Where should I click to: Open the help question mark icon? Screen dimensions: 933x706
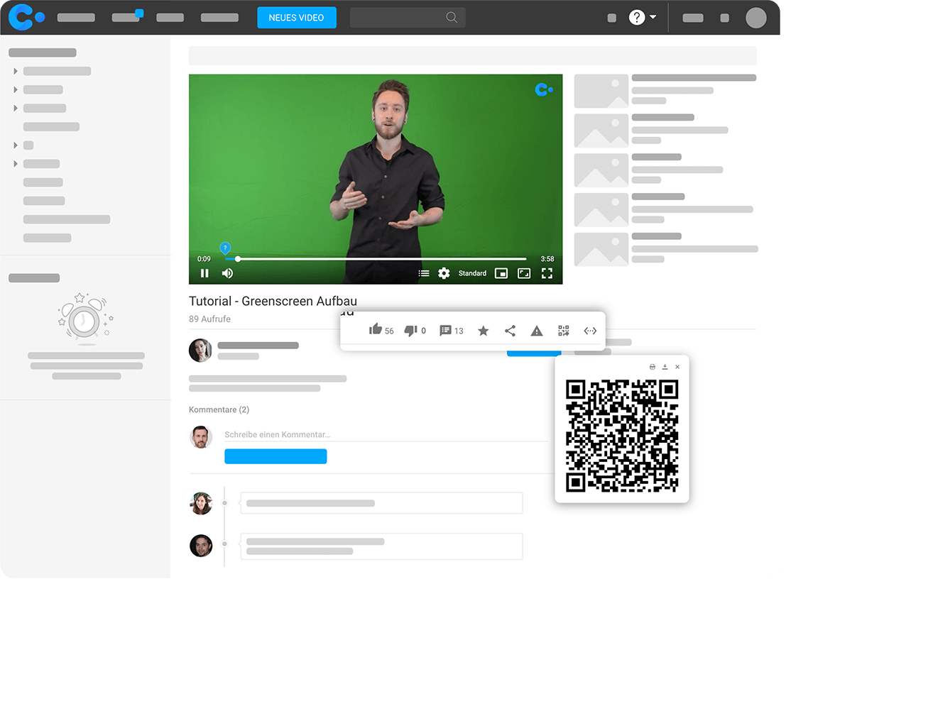[x=637, y=18]
